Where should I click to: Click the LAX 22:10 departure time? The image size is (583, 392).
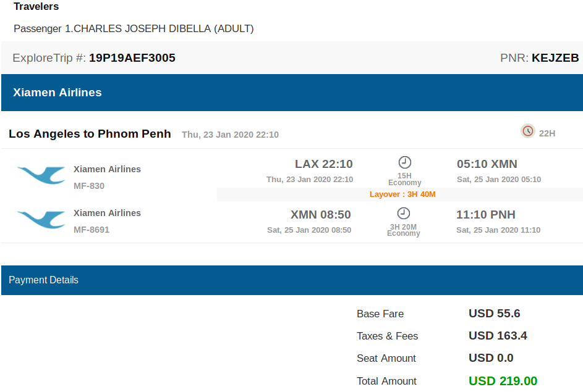(323, 164)
